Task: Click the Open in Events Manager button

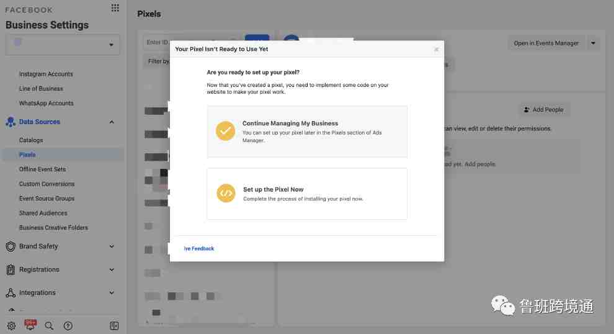Action: 546,43
